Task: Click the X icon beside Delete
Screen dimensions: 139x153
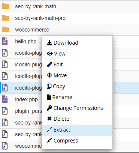Action: pos(49,118)
